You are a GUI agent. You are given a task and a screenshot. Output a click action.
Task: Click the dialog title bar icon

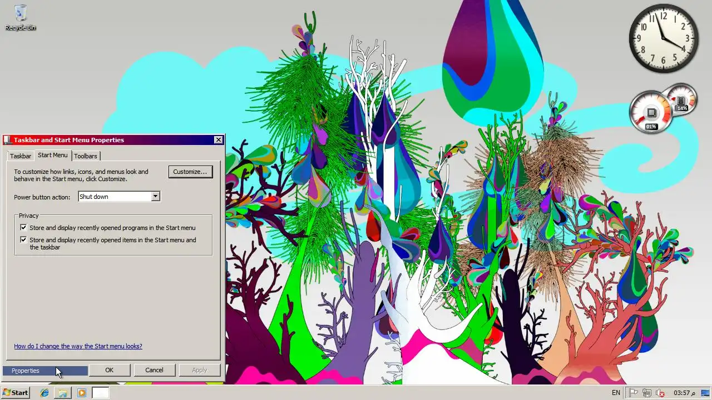[x=8, y=140]
